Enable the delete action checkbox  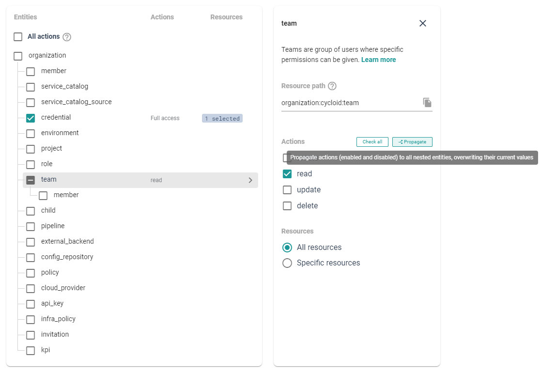click(287, 206)
